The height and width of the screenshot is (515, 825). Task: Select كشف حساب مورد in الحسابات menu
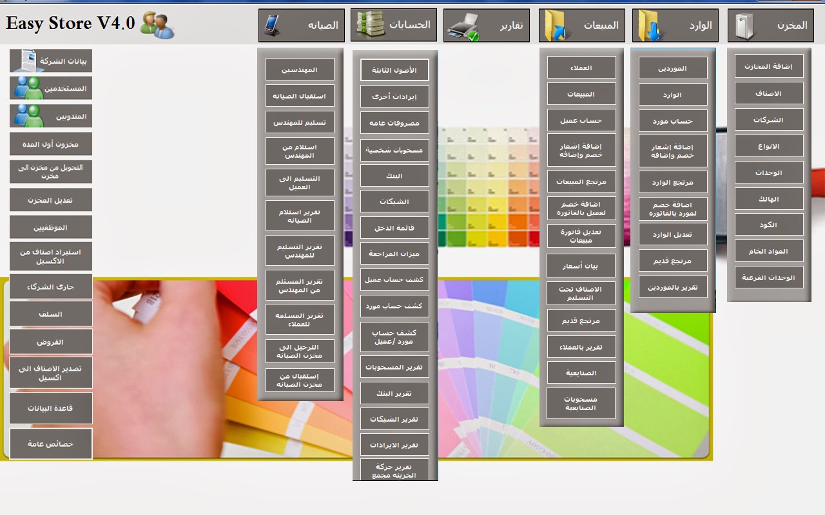394,306
